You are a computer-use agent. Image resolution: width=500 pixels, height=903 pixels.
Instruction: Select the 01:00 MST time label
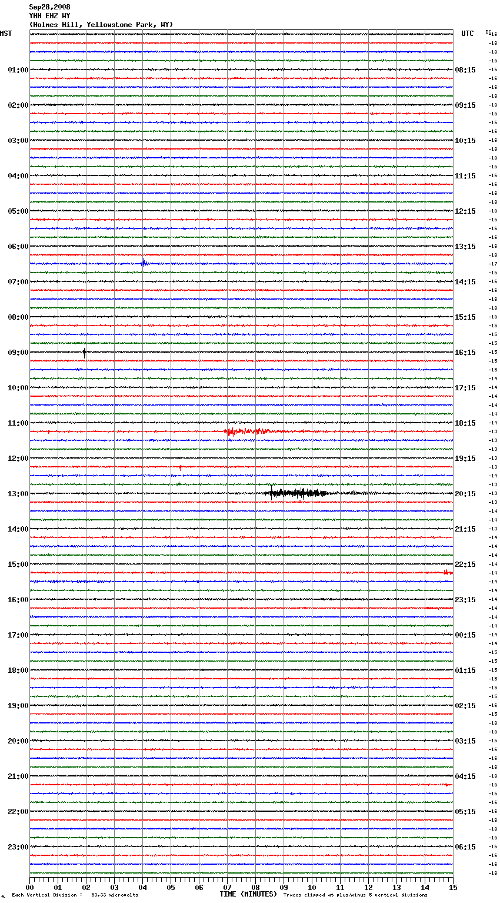pyautogui.click(x=18, y=70)
